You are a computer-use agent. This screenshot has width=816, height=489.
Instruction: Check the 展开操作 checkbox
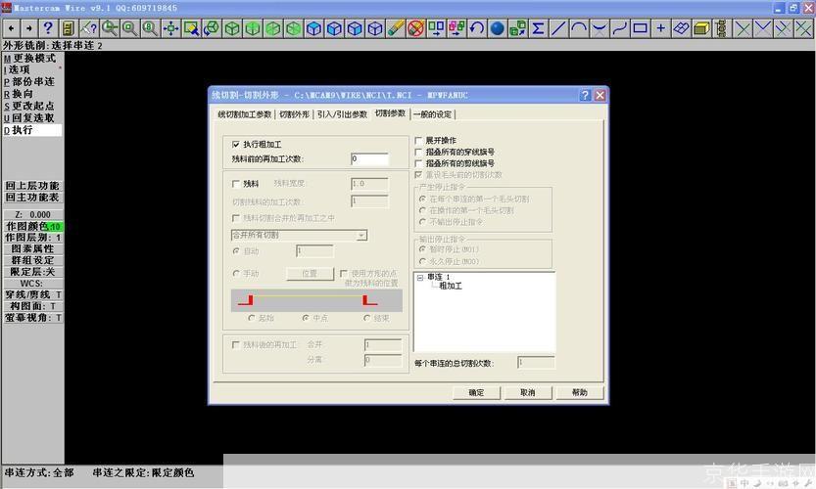[418, 140]
